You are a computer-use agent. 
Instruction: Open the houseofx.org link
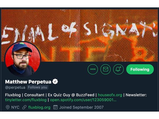(110, 95)
